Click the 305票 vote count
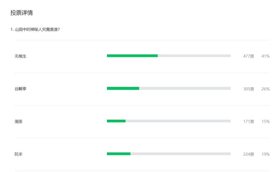This screenshot has height=172, width=279. point(249,89)
